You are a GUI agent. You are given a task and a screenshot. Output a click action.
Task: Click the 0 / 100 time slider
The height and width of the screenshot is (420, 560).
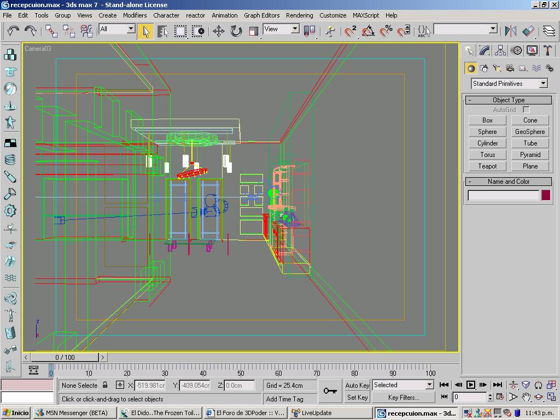click(65, 357)
